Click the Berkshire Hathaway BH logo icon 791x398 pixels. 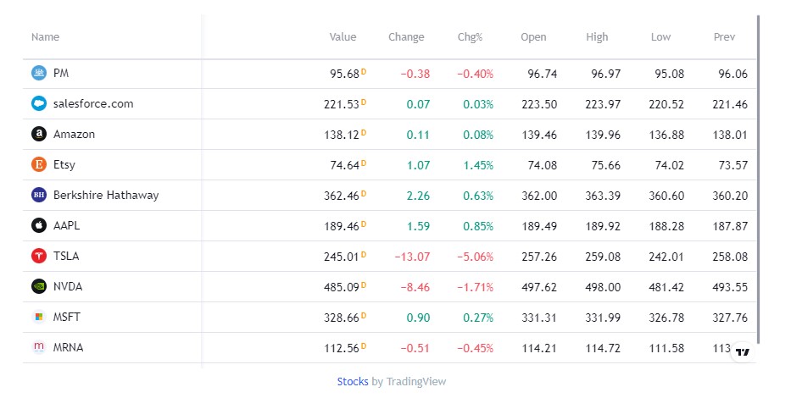39,195
